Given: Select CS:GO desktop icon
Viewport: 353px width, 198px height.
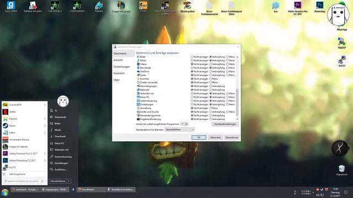Looking at the screenshot, I should pos(143,7).
